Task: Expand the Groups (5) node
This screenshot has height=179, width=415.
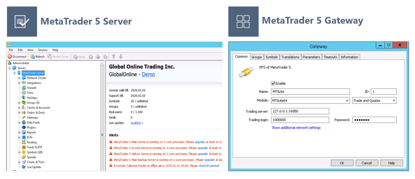Action: (19, 103)
